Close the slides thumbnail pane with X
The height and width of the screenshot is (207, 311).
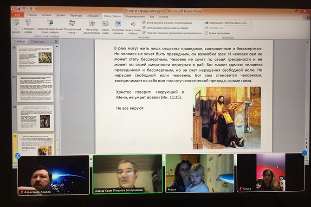click(x=56, y=41)
